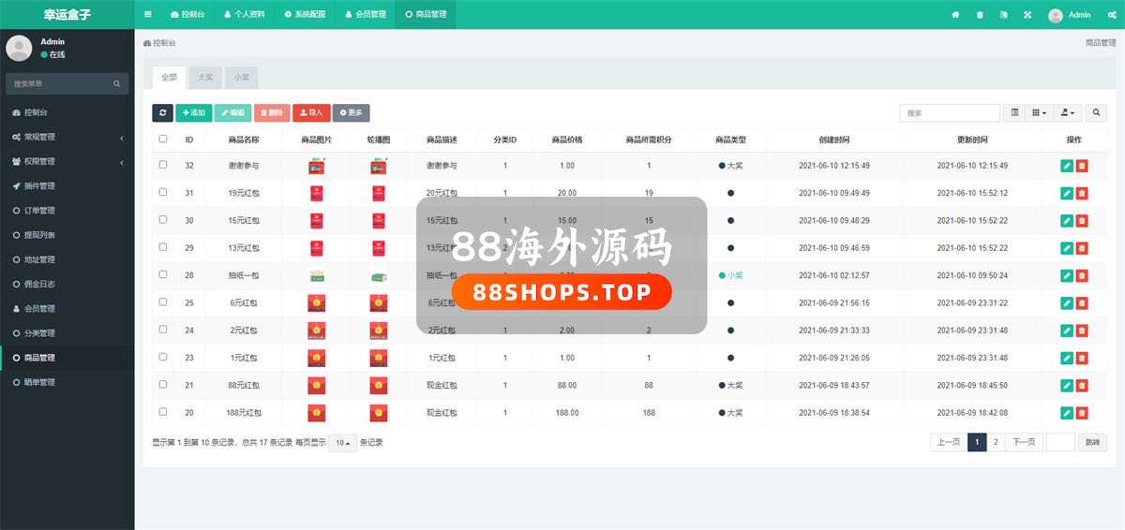
Task: Toggle the select-all checkbox in table header
Action: [163, 139]
